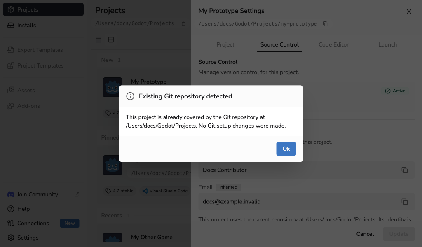422x247 pixels.
Task: Click the Help question mark icon
Action: pyautogui.click(x=11, y=209)
